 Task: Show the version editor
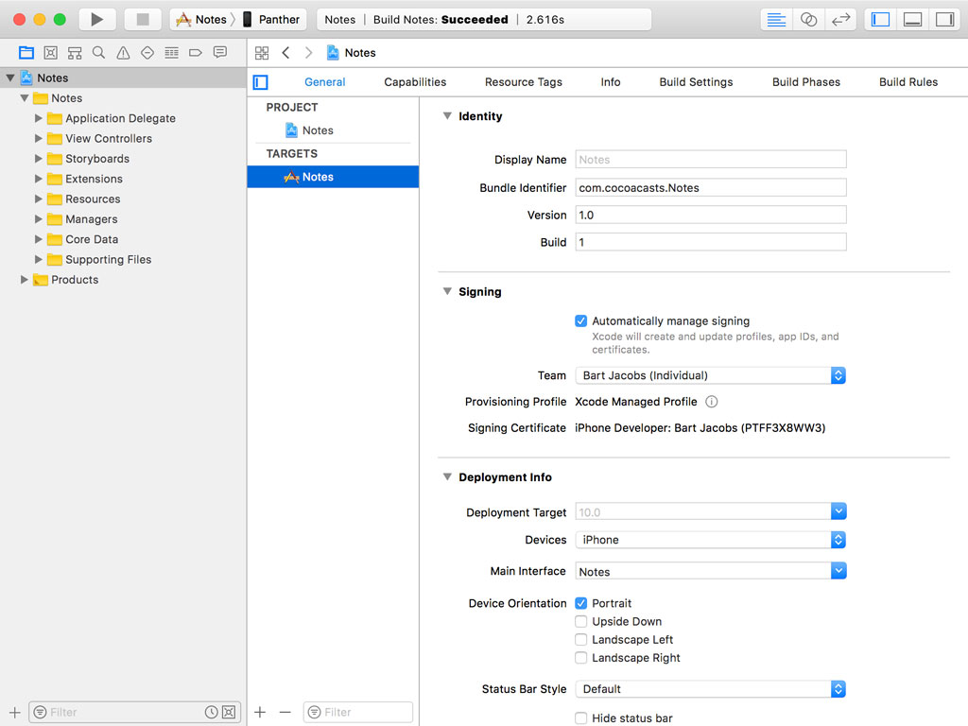coord(840,20)
